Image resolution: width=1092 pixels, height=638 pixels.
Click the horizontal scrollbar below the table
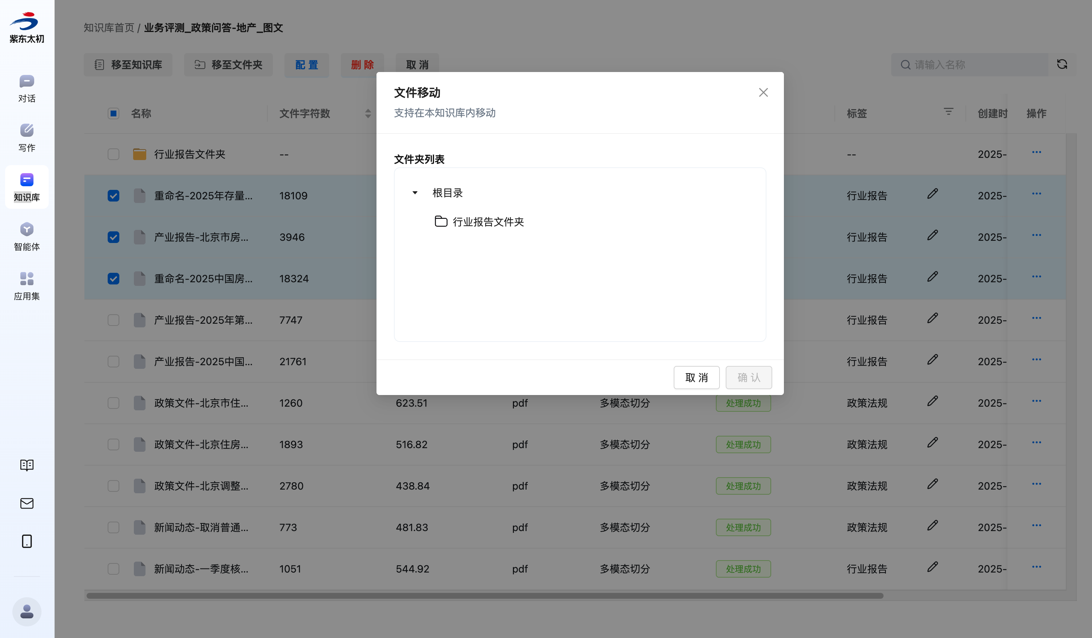pos(485,595)
